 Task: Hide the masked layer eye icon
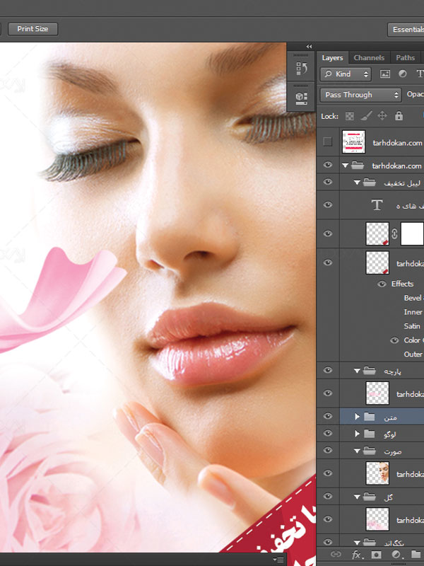[x=327, y=233]
